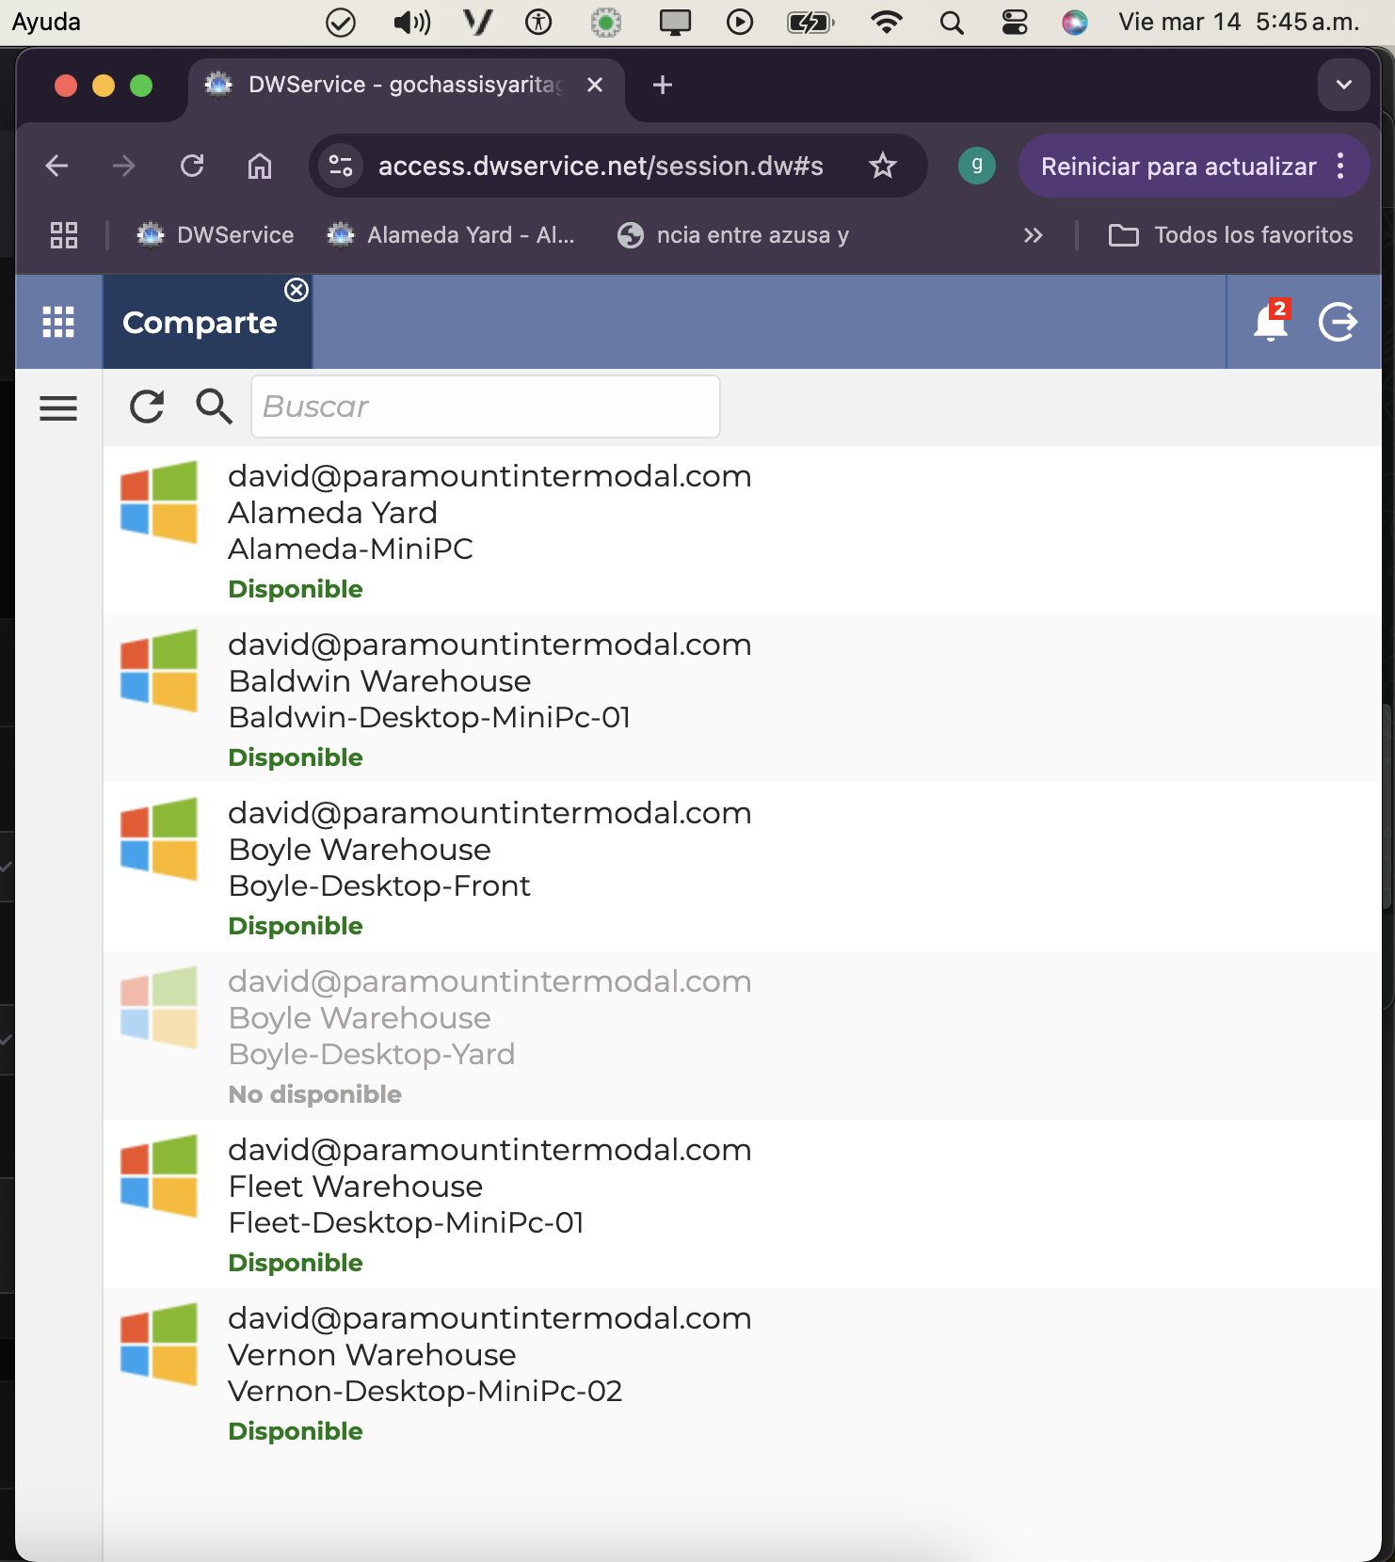Click the volume icon in menu bar

(412, 22)
